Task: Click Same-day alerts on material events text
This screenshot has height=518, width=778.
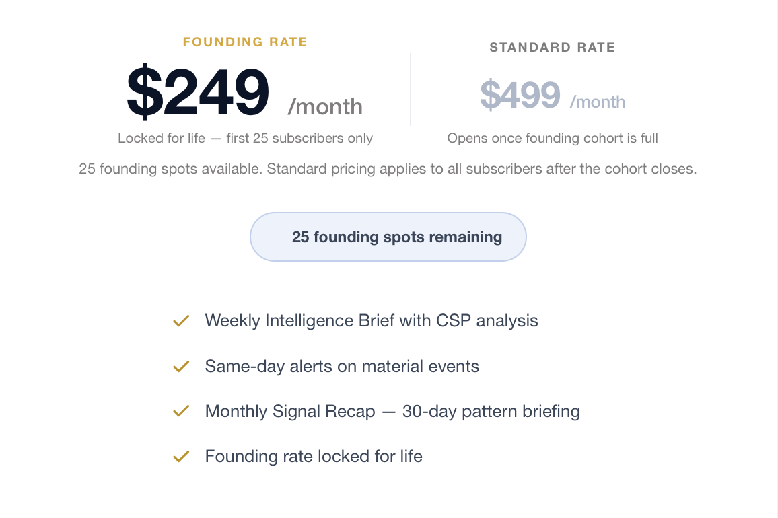Action: [x=342, y=367]
